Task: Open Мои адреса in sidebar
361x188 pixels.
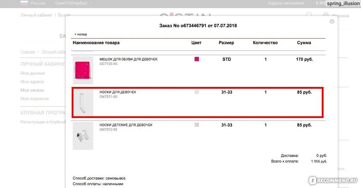Action: (x=32, y=82)
